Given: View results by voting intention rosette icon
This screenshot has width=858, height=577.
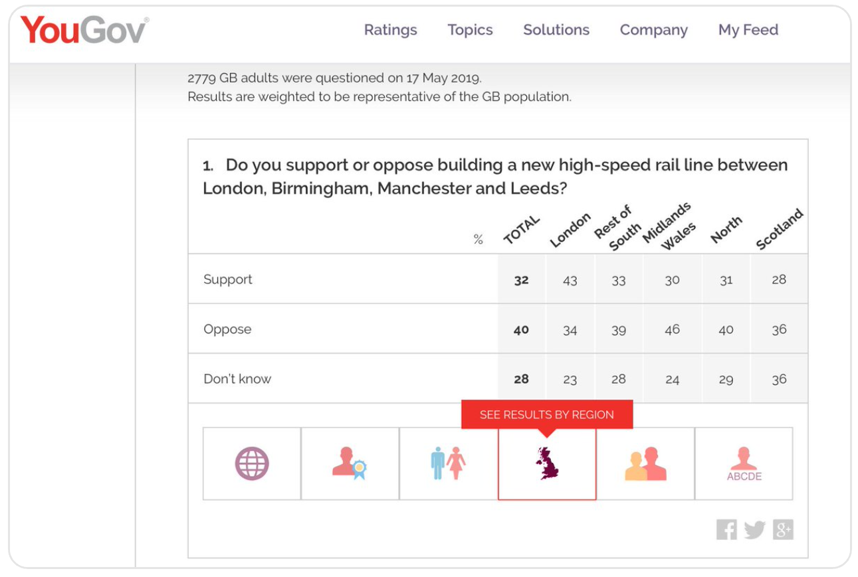Looking at the screenshot, I should coord(351,463).
